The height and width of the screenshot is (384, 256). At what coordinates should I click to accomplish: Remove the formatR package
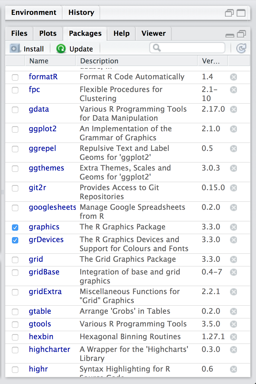point(233,77)
